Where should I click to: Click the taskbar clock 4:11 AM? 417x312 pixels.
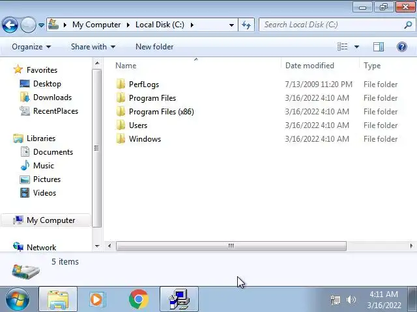point(384,294)
